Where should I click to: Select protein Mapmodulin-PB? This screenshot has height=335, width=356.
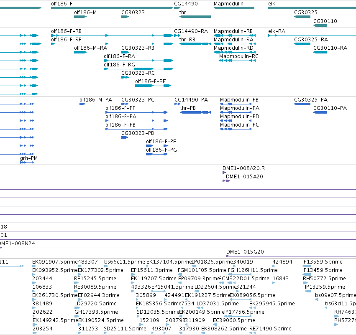pyautogui.click(x=236, y=104)
